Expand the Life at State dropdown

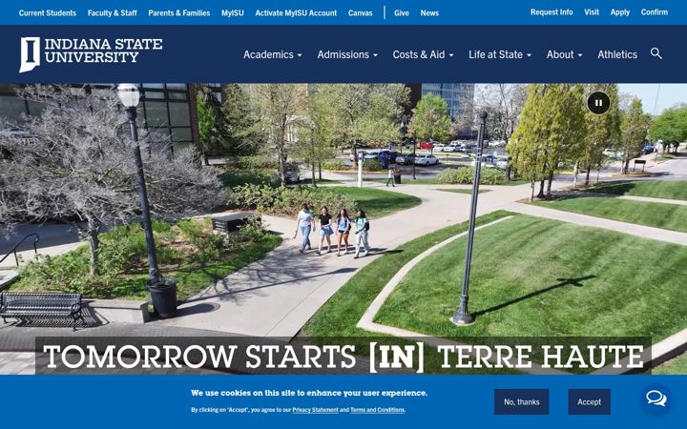pyautogui.click(x=500, y=54)
